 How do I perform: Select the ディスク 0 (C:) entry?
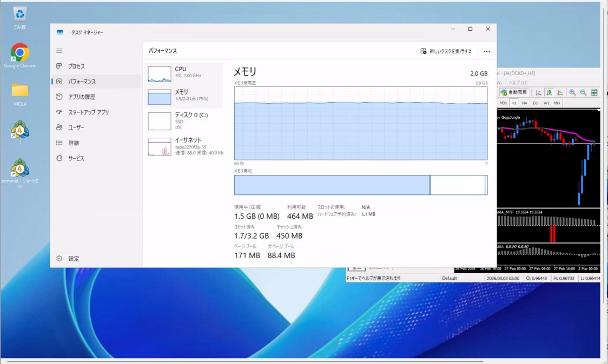point(184,120)
